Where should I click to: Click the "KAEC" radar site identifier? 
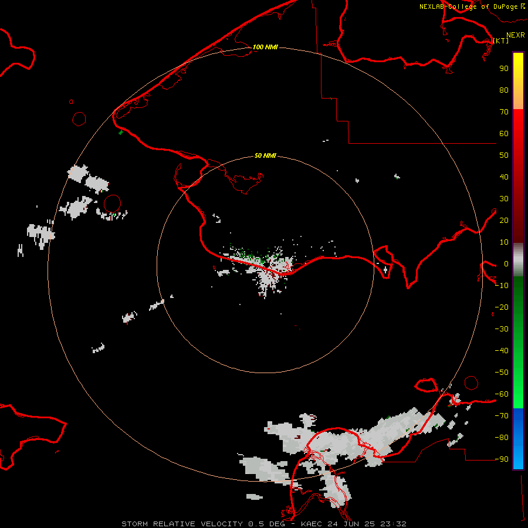(x=312, y=524)
